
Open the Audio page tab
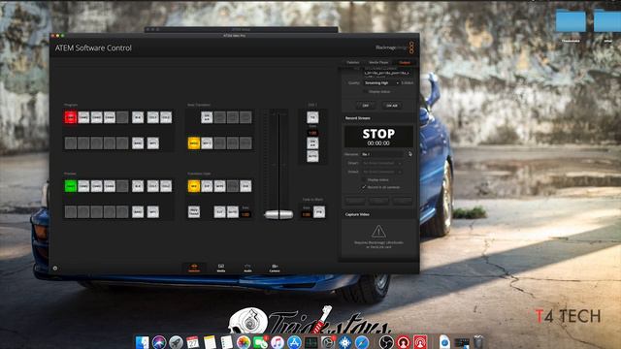tap(247, 268)
